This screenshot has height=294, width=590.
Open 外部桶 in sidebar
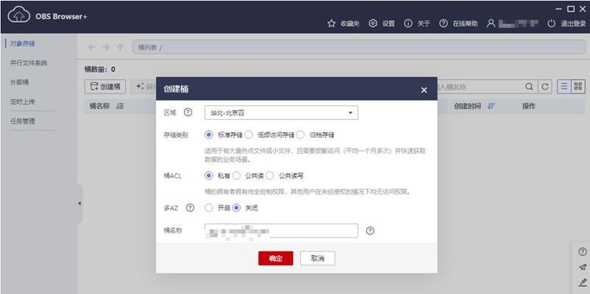pyautogui.click(x=20, y=82)
